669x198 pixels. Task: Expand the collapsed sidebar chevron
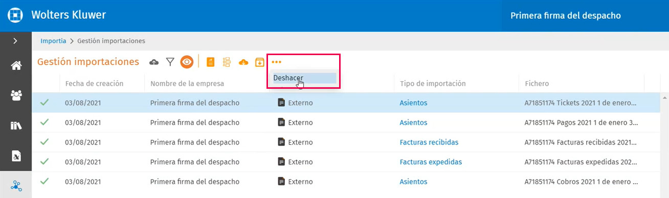(16, 41)
